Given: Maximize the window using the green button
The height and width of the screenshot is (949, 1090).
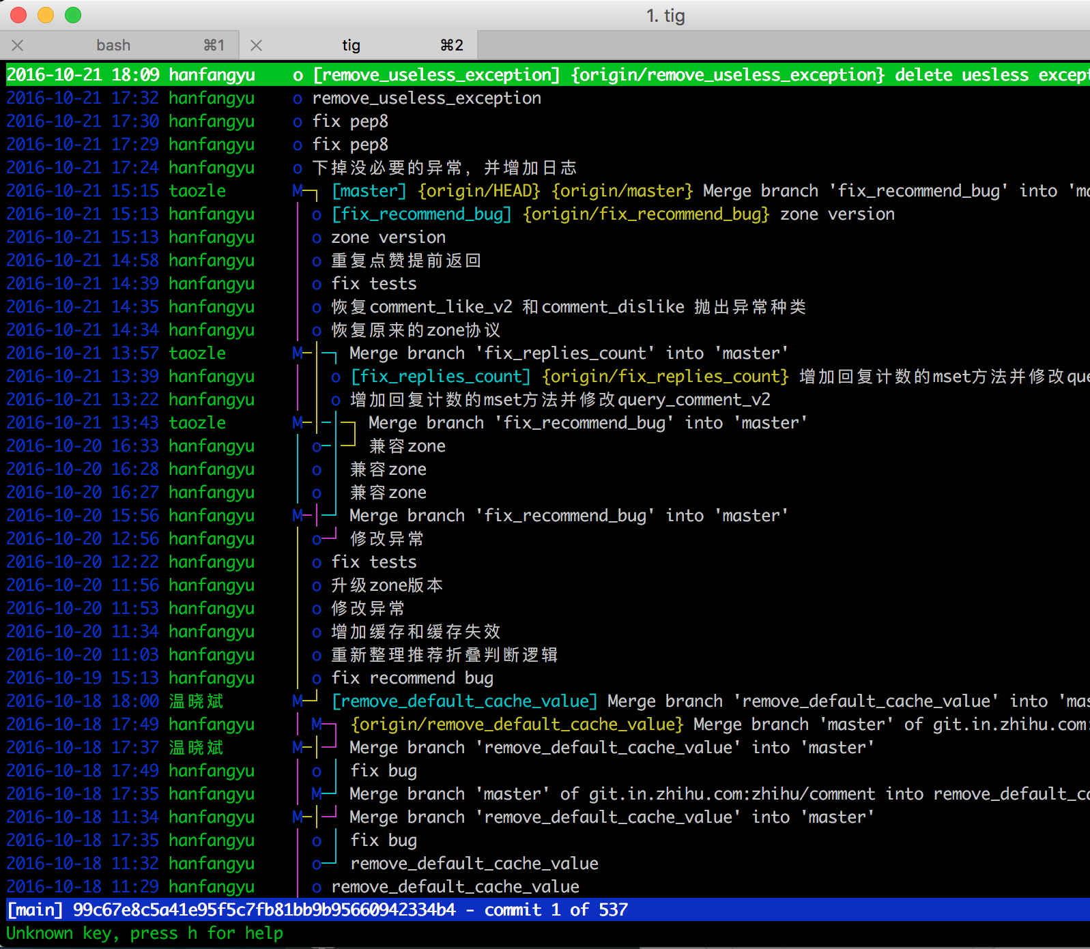Looking at the screenshot, I should tap(73, 15).
